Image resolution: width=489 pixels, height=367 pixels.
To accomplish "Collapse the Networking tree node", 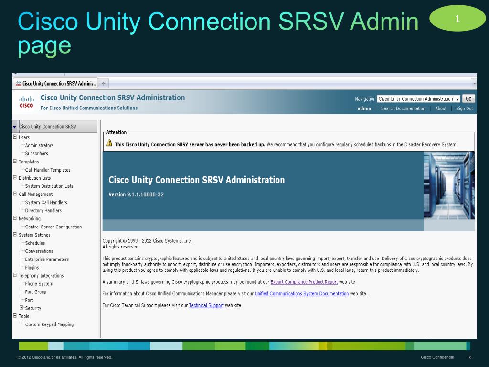I will click(15, 218).
